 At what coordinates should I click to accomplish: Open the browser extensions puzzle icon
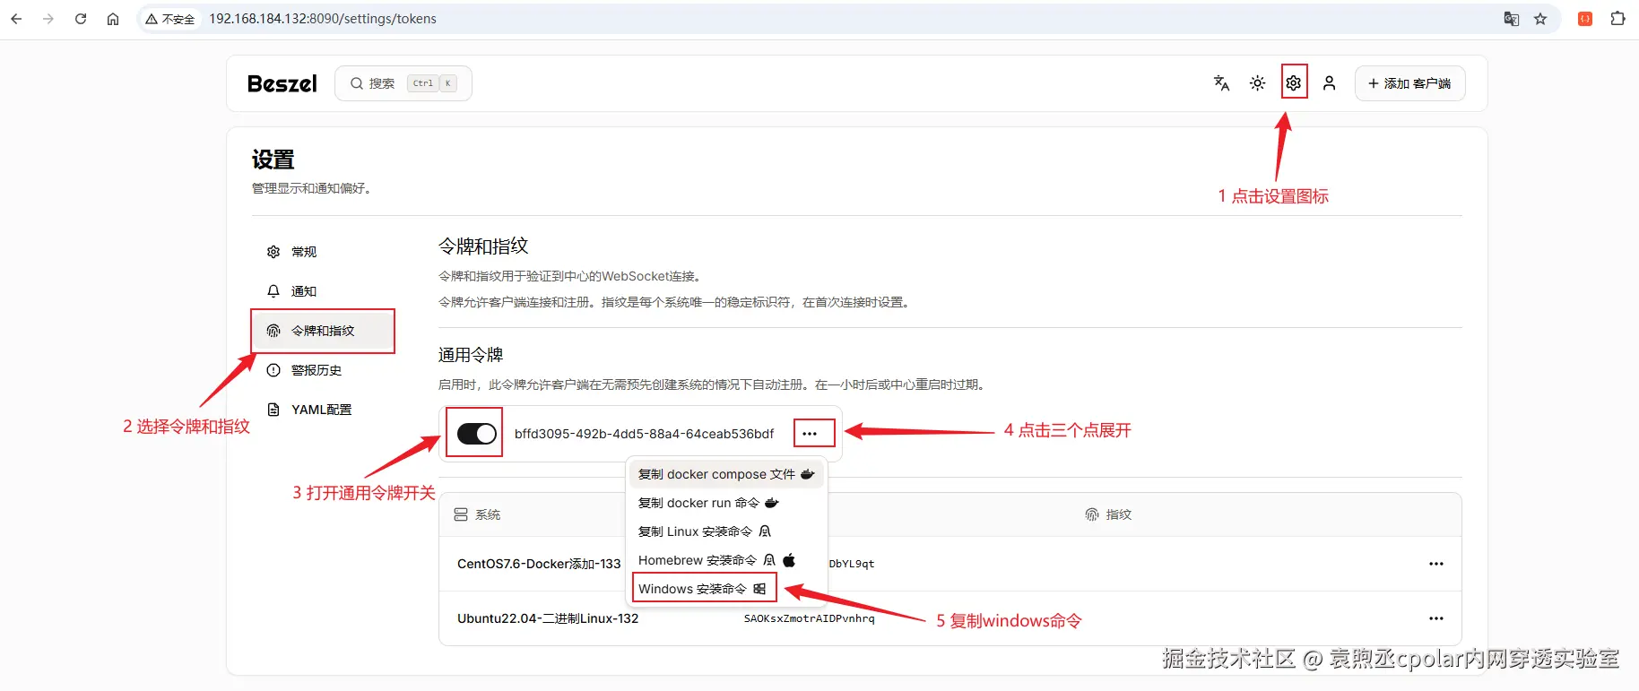point(1617,19)
